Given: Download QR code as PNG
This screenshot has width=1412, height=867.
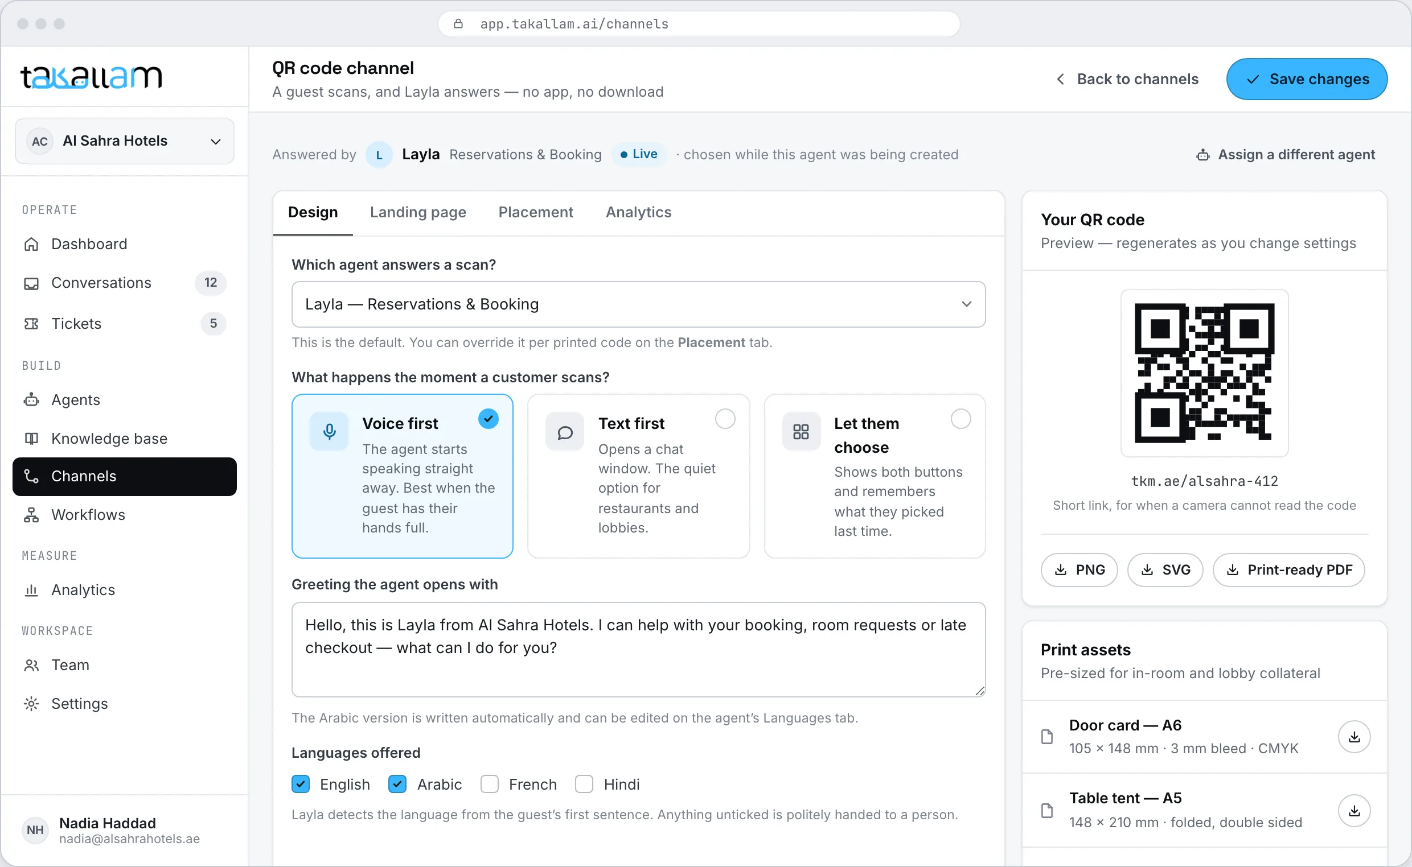Looking at the screenshot, I should 1079,569.
